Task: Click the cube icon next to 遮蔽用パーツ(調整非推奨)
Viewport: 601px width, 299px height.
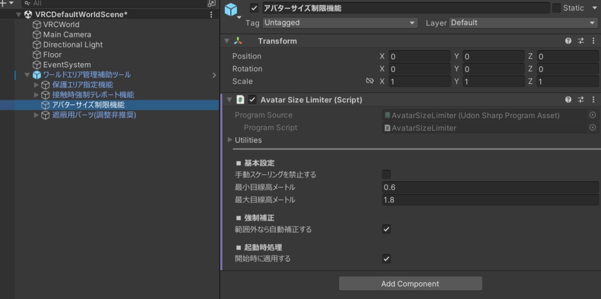Action: point(46,115)
